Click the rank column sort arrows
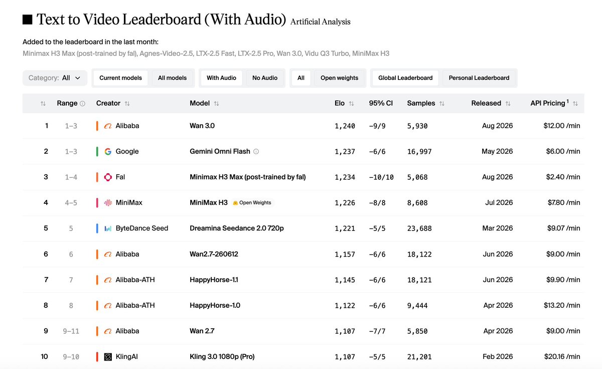The height and width of the screenshot is (369, 602). click(43, 103)
